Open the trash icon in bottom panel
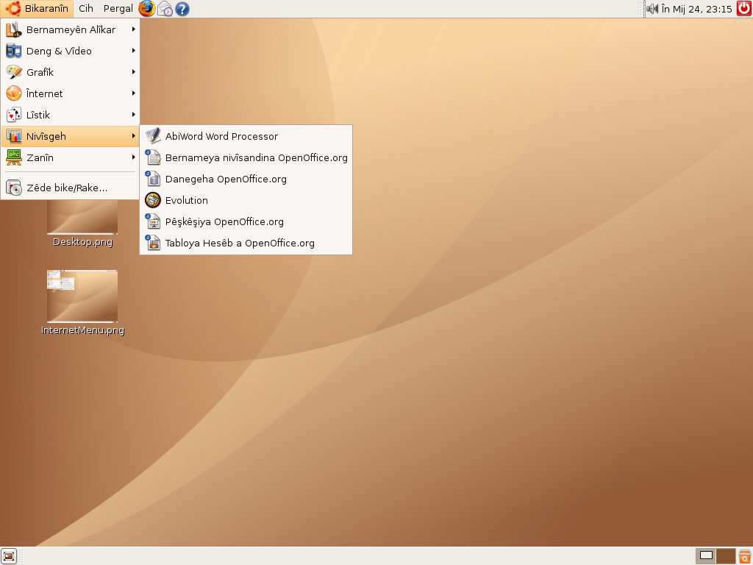This screenshot has width=753, height=565. (x=744, y=556)
